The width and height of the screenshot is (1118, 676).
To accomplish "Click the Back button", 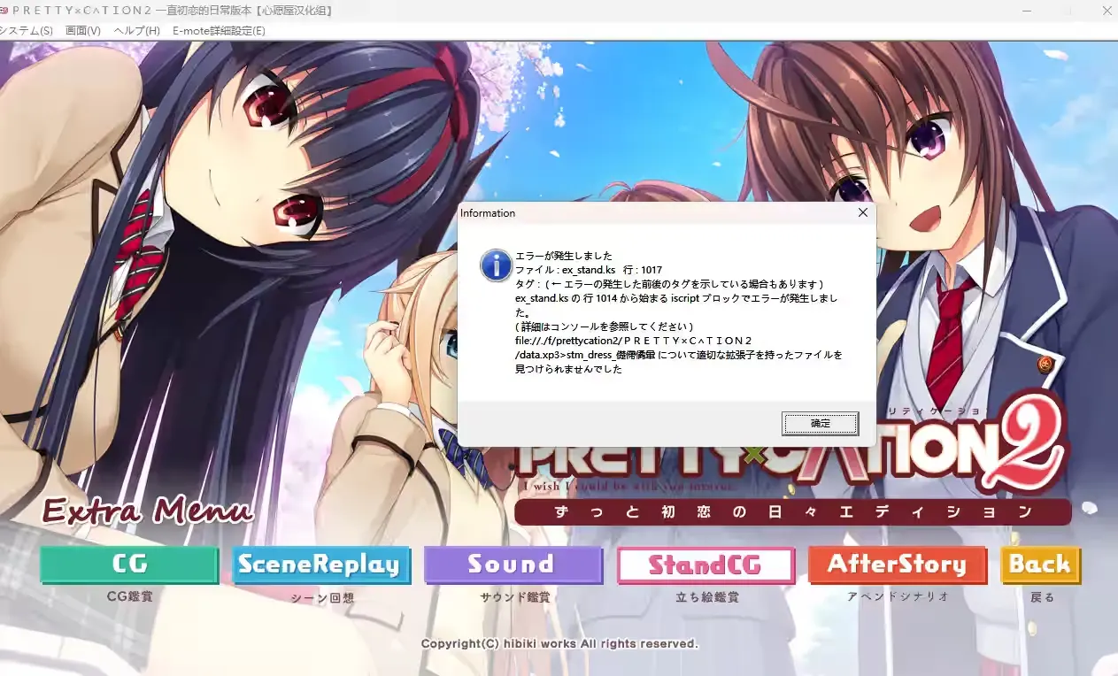I will pos(1041,565).
